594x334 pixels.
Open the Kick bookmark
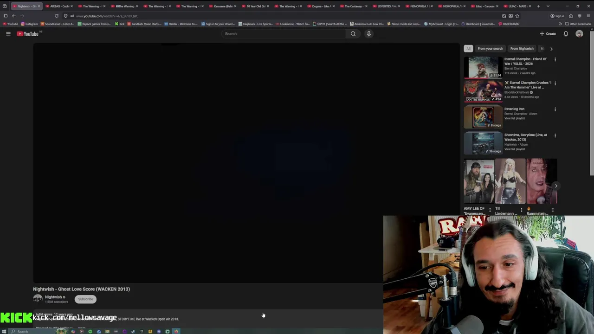click(x=120, y=24)
